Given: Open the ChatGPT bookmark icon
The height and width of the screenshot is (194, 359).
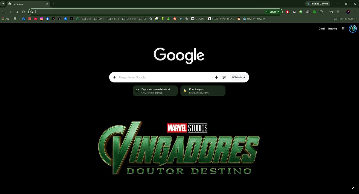Looking at the screenshot, I should pyautogui.click(x=187, y=19).
